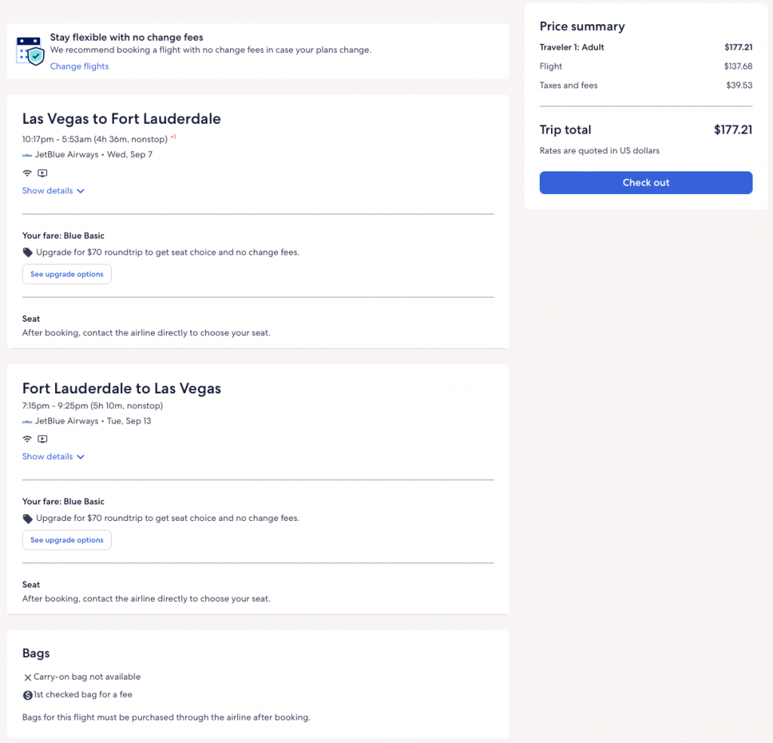Viewport: 773px width, 743px height.
Task: Click the tag icon under first Blue Basic fare
Action: [x=28, y=252]
